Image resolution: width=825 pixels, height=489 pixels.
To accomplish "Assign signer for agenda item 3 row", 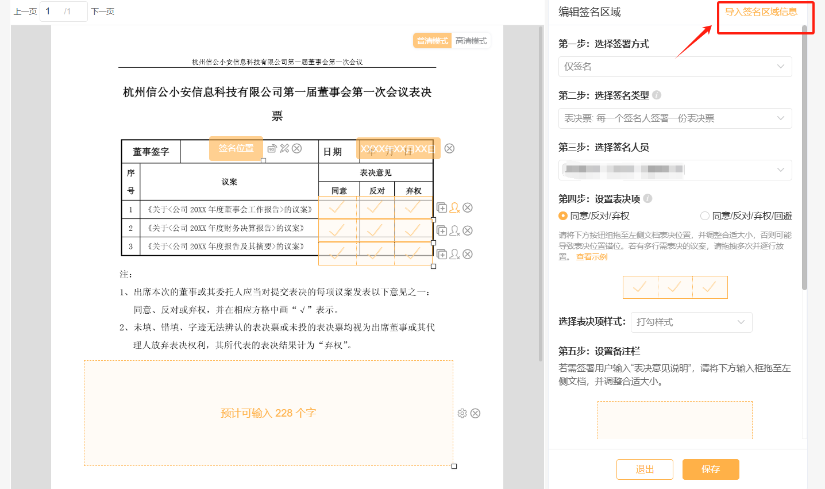I will [x=455, y=254].
